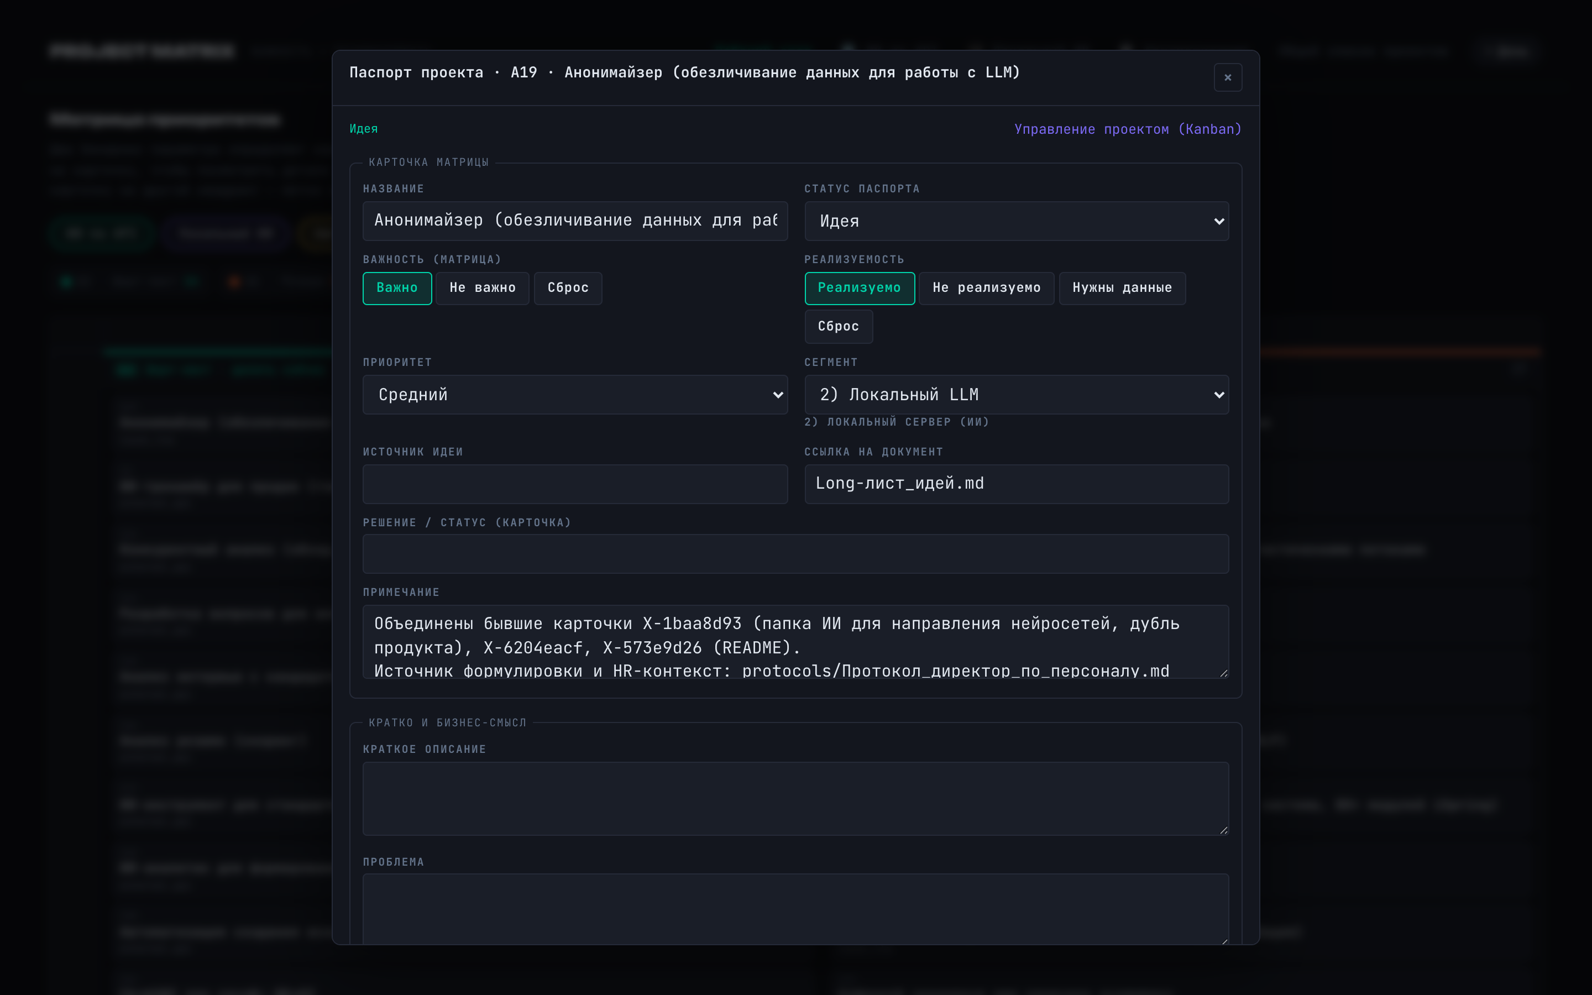
Task: Click the Ссылка на документ field
Action: click(x=1015, y=484)
